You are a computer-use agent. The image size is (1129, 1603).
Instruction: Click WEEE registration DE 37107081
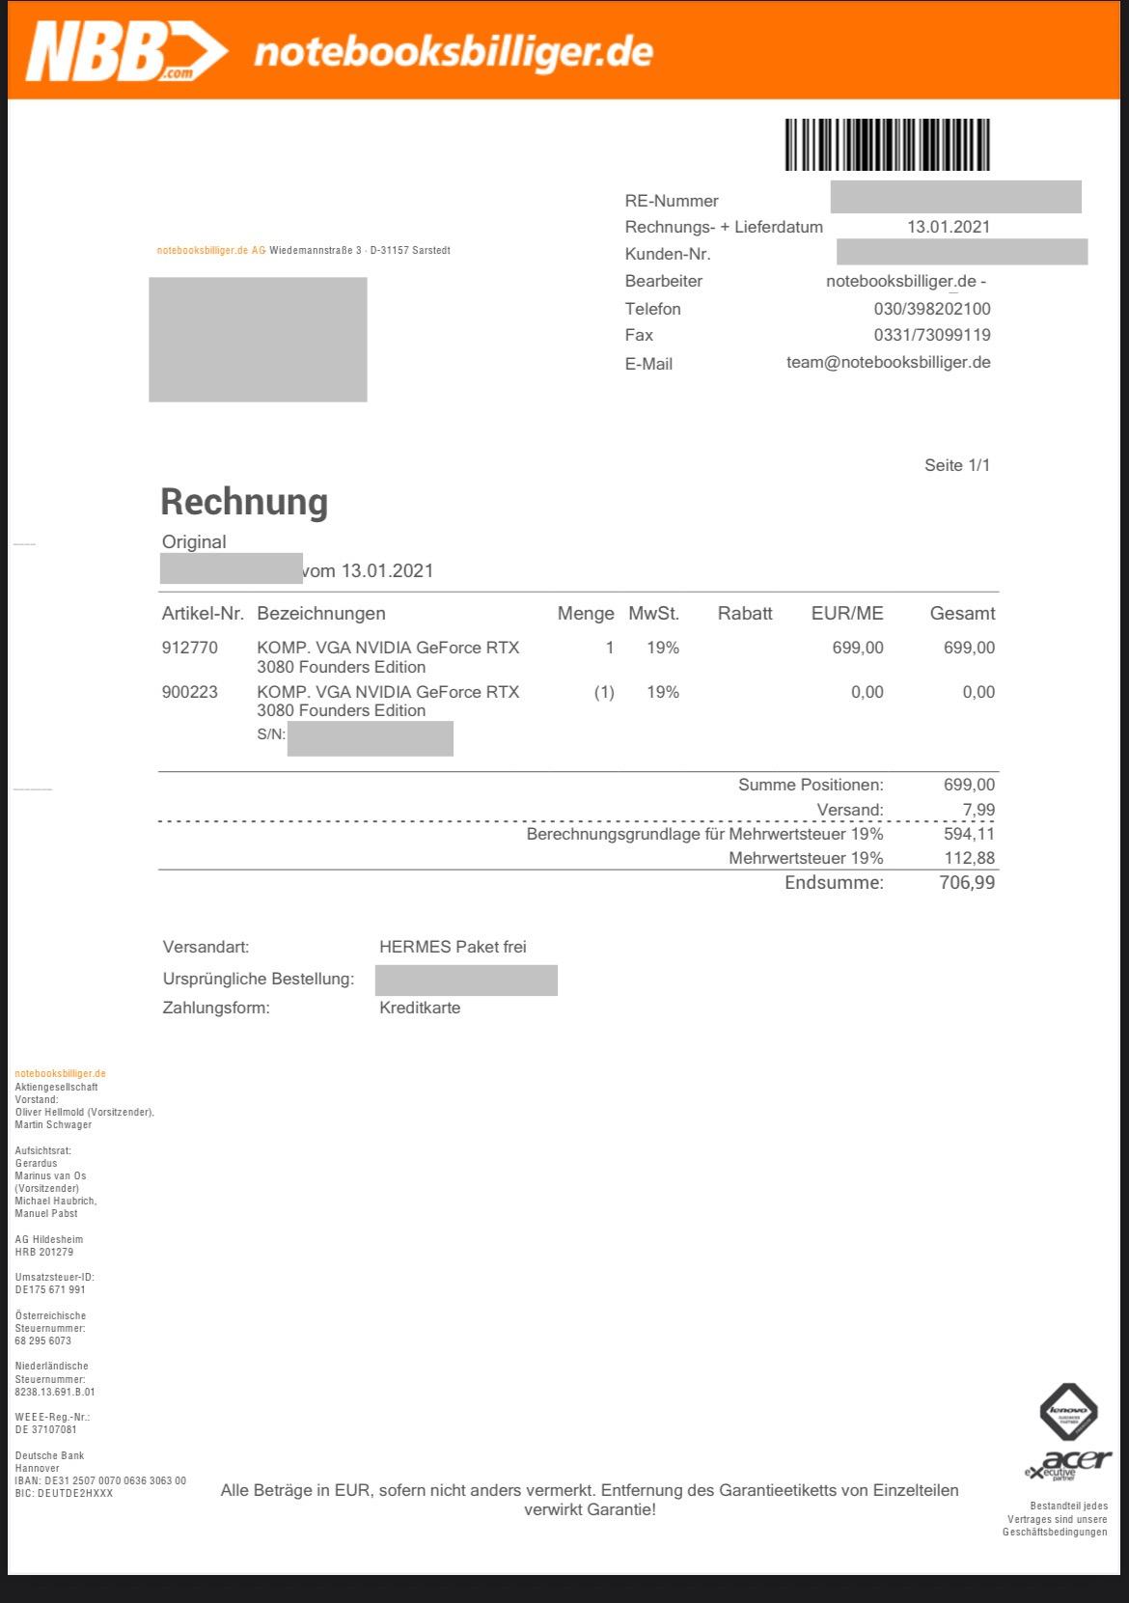46,1429
